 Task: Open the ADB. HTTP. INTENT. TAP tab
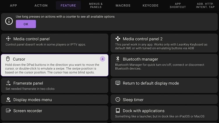pyautogui.click(x=205, y=6)
